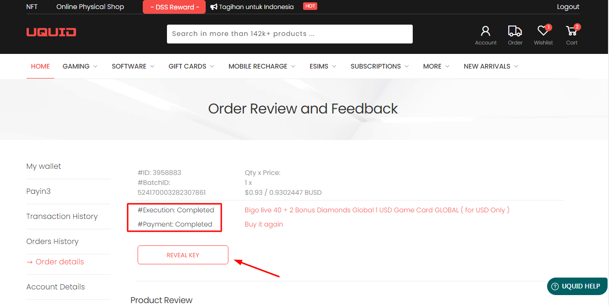This screenshot has height=305, width=609.
Task: Click the price $0.93 / 0.9302447 BUSD
Action: pyautogui.click(x=283, y=192)
